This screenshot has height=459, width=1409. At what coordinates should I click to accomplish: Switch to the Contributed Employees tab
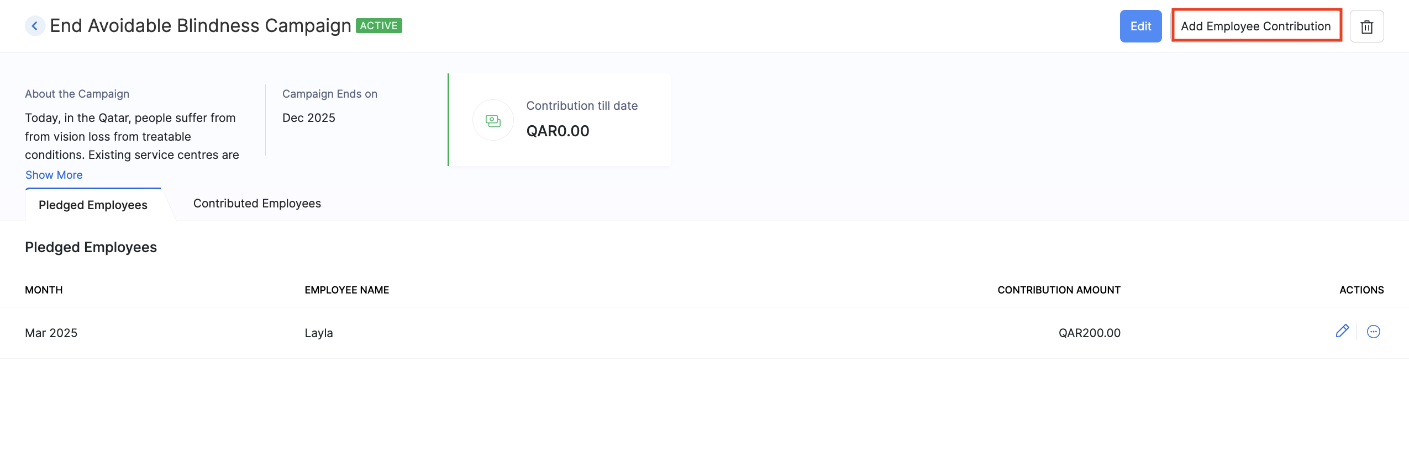click(x=257, y=204)
